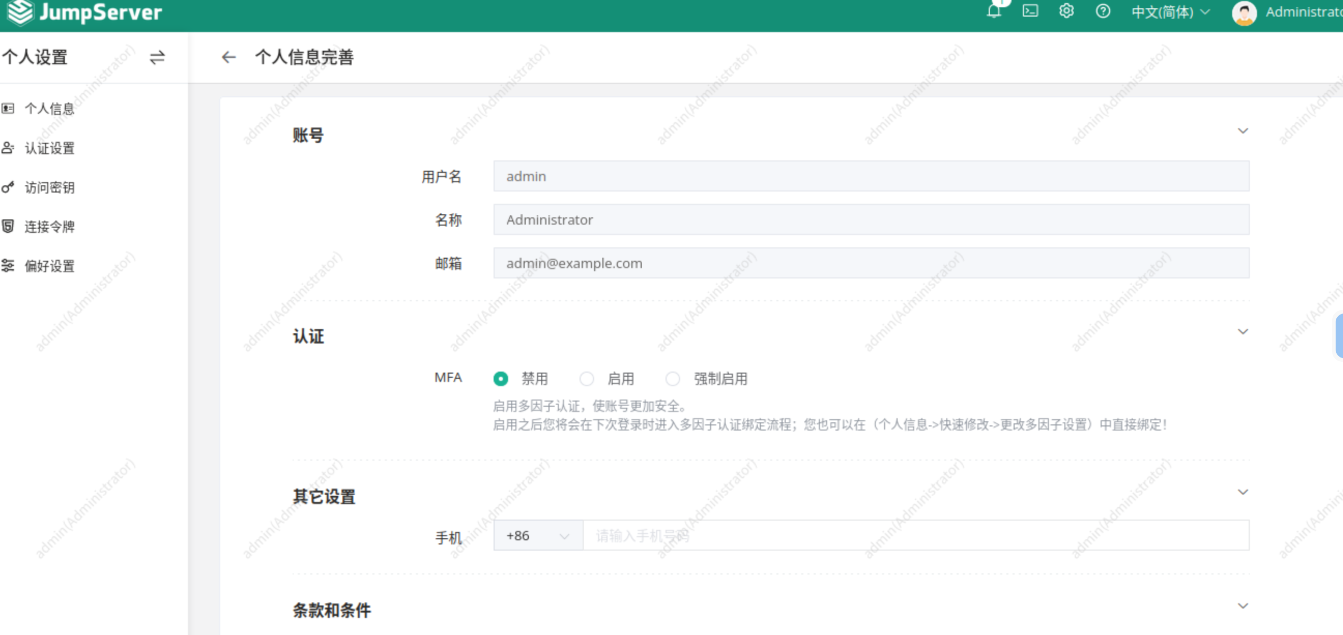Go to 连接令牌 sidebar item
Screen dimensions: 1343x635
click(50, 227)
